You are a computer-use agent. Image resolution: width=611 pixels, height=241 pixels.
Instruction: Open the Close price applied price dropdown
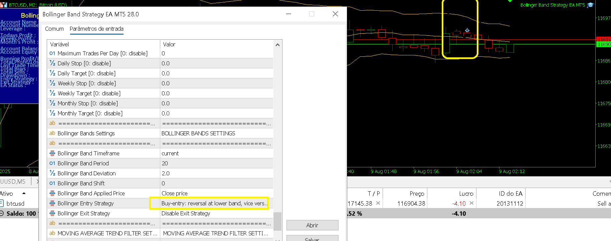(217, 193)
